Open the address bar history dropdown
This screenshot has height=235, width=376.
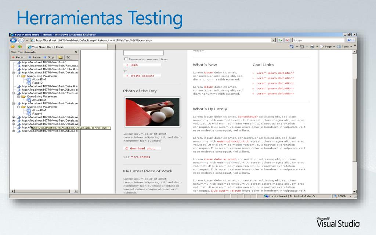tap(273, 40)
